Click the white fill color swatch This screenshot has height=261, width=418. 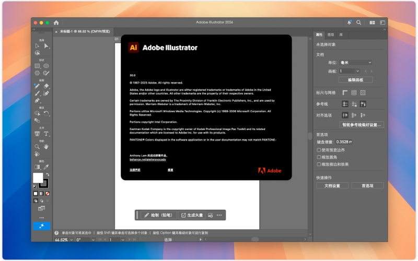(x=38, y=177)
